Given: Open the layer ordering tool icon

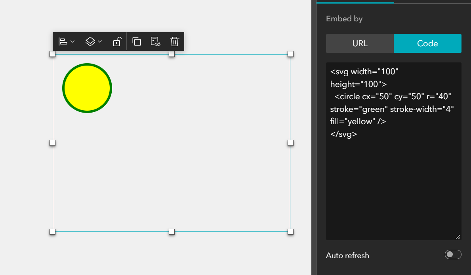Looking at the screenshot, I should click(90, 41).
